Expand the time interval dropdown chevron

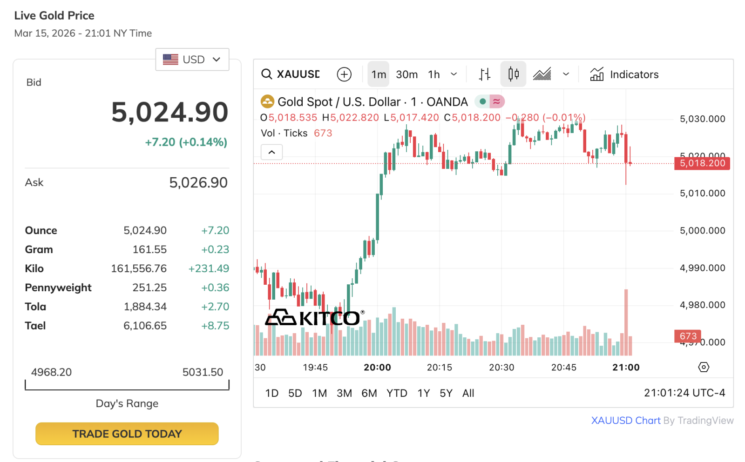[454, 74]
